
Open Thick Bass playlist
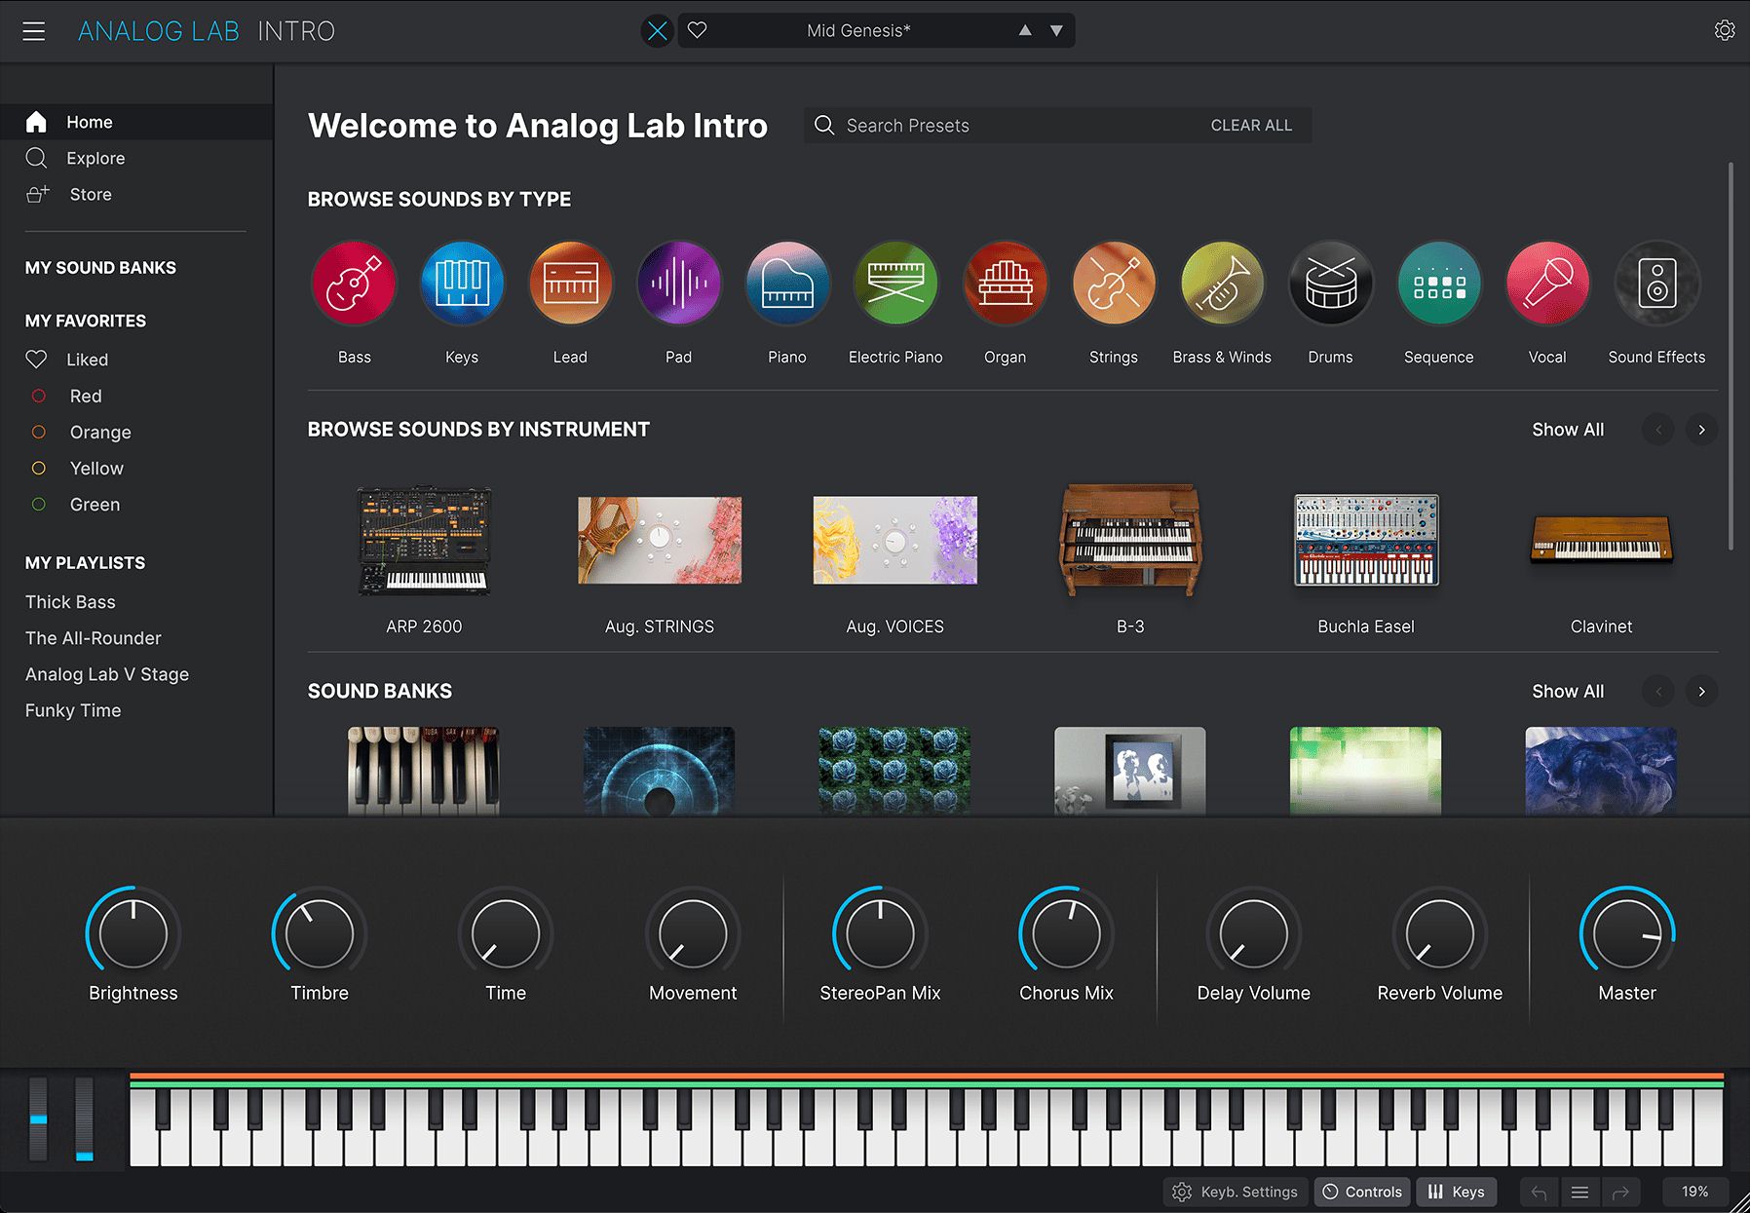pos(70,602)
